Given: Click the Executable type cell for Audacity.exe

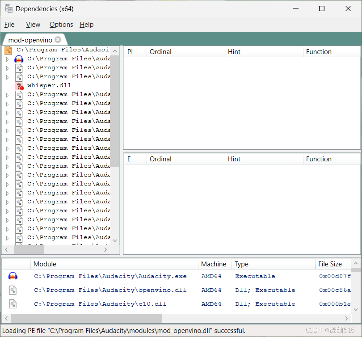Looking at the screenshot, I should (x=255, y=276).
